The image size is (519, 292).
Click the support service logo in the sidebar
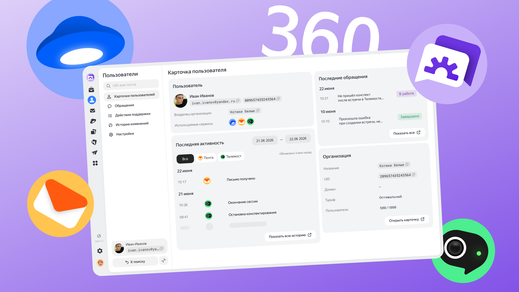(91, 78)
